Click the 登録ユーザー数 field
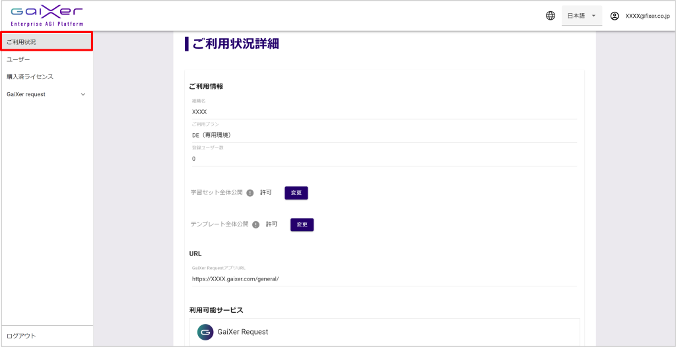Viewport: 676px width, 347px height. (x=383, y=159)
